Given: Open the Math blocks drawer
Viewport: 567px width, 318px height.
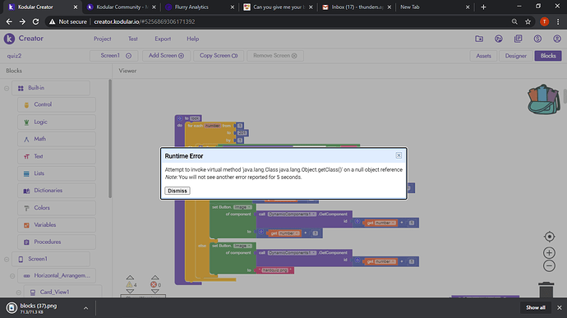Looking at the screenshot, I should [57, 139].
